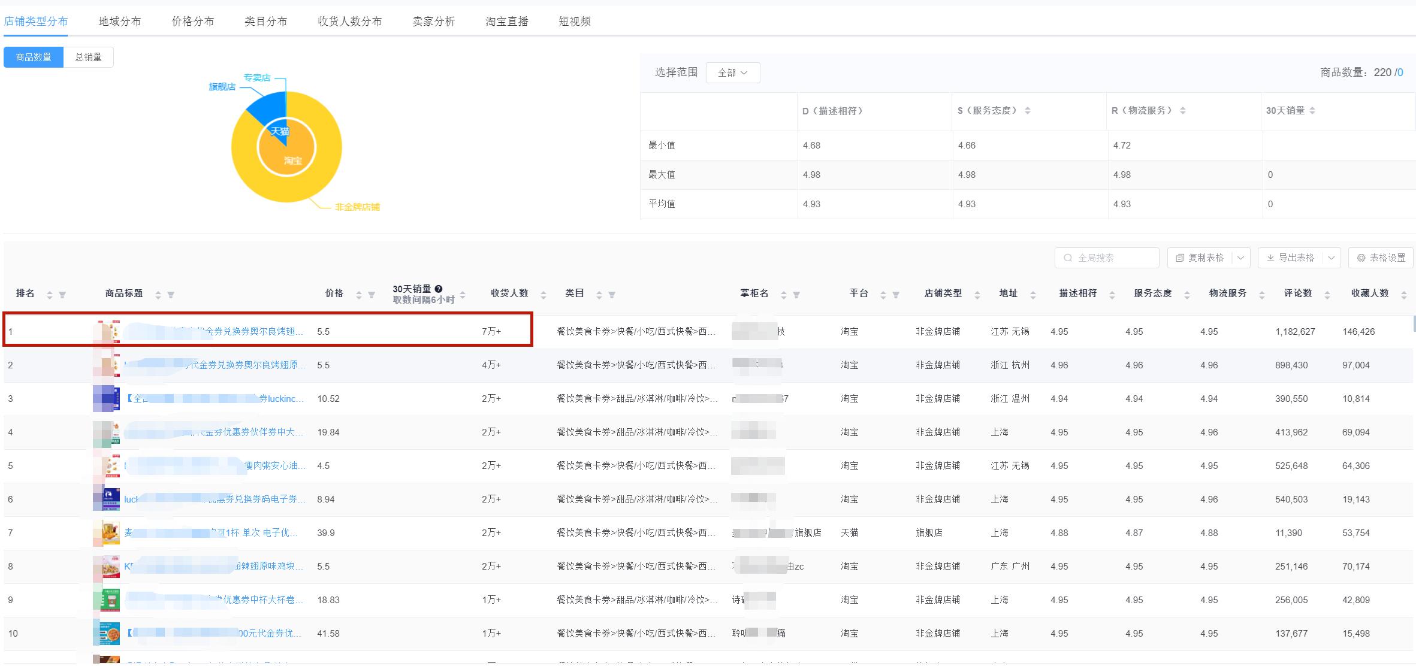Open the filter funnel on 类目 column
Image resolution: width=1416 pixels, height=666 pixels.
[612, 295]
